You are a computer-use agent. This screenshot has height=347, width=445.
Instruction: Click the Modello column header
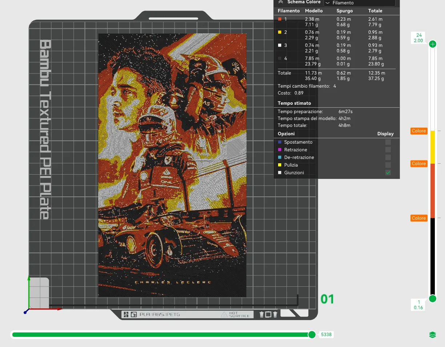(x=314, y=11)
